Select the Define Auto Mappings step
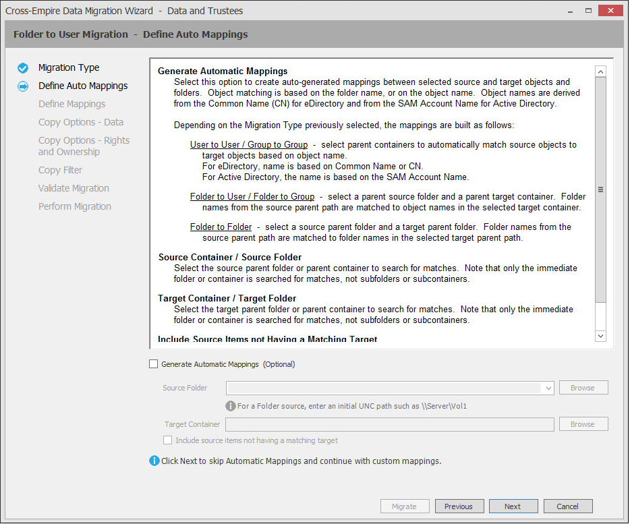This screenshot has height=524, width=630. coord(83,86)
